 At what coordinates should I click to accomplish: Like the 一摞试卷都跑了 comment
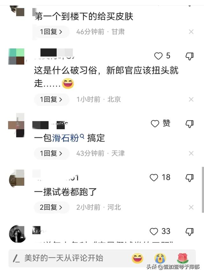[x=154, y=178]
